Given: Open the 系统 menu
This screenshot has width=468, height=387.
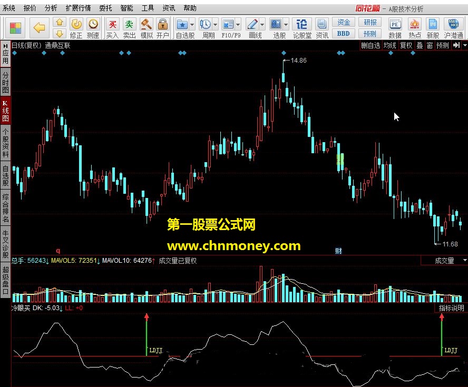Looking at the screenshot, I should click(9, 8).
